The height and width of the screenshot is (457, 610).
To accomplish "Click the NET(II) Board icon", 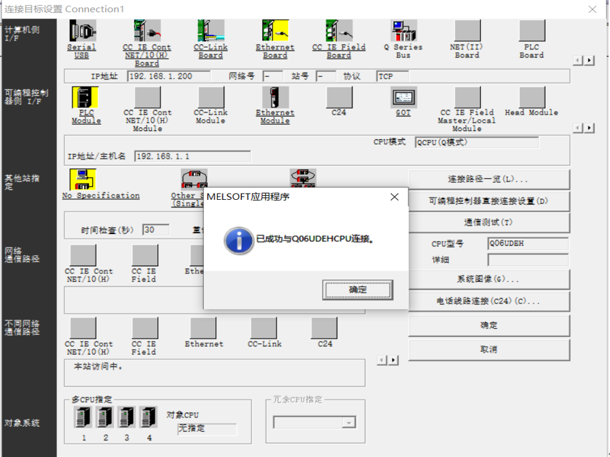I will 467,31.
